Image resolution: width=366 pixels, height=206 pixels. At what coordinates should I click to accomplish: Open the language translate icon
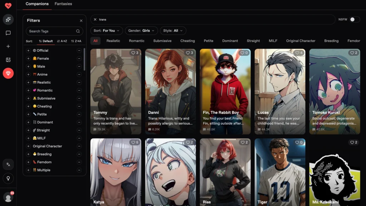click(x=8, y=165)
